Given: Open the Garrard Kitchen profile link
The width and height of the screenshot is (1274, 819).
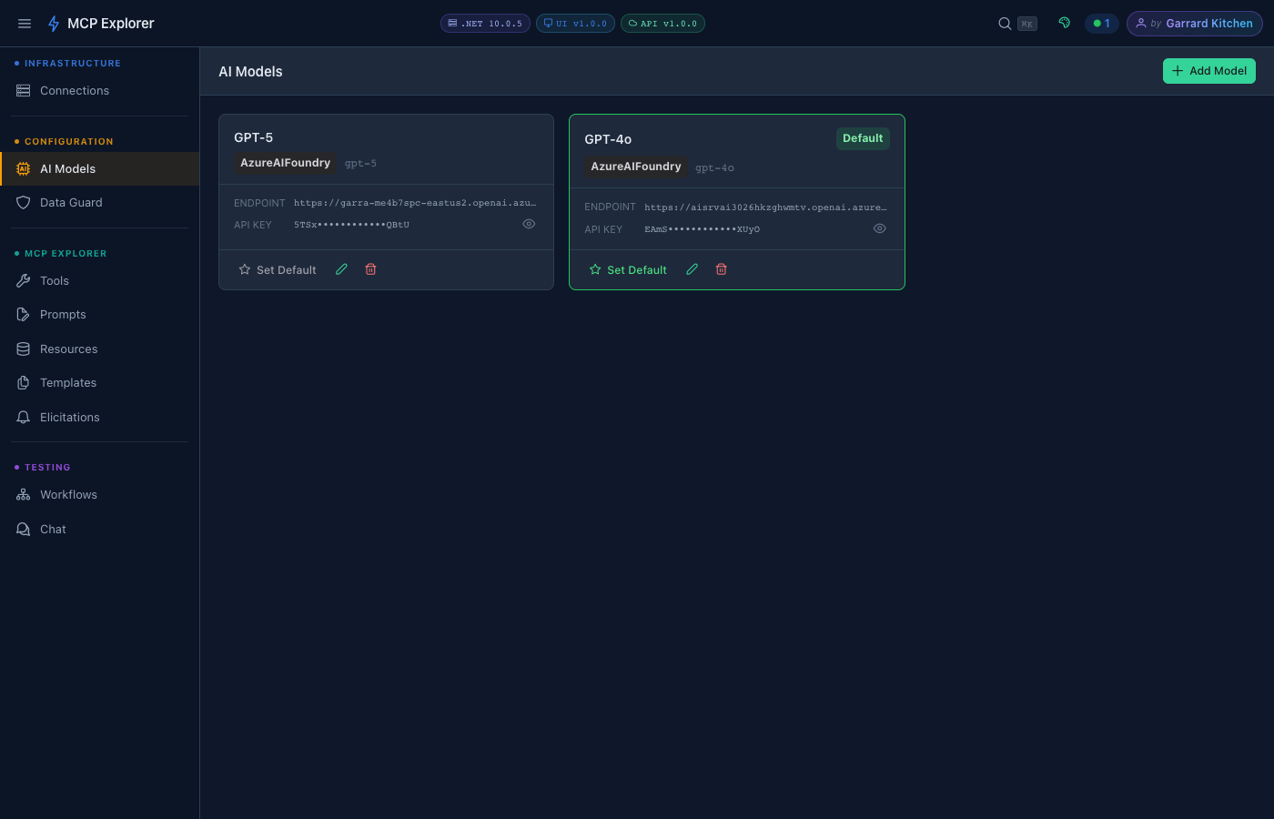Looking at the screenshot, I should [1194, 23].
